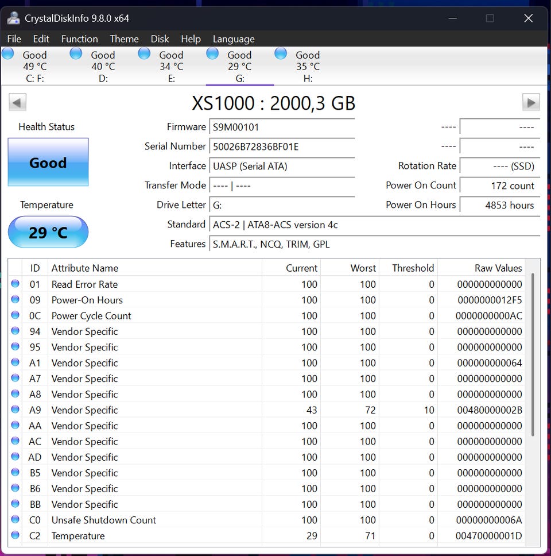
Task: Click the status orb of attribute B5 row
Action: 15,472
